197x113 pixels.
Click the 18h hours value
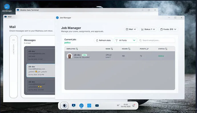point(123,56)
